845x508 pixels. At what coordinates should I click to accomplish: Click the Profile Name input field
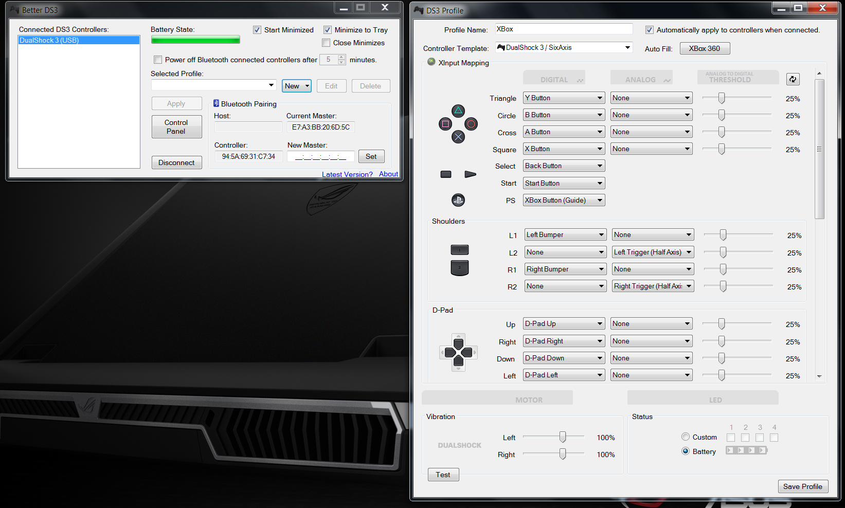564,29
